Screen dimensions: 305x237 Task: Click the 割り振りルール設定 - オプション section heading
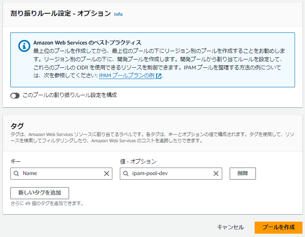coord(60,13)
